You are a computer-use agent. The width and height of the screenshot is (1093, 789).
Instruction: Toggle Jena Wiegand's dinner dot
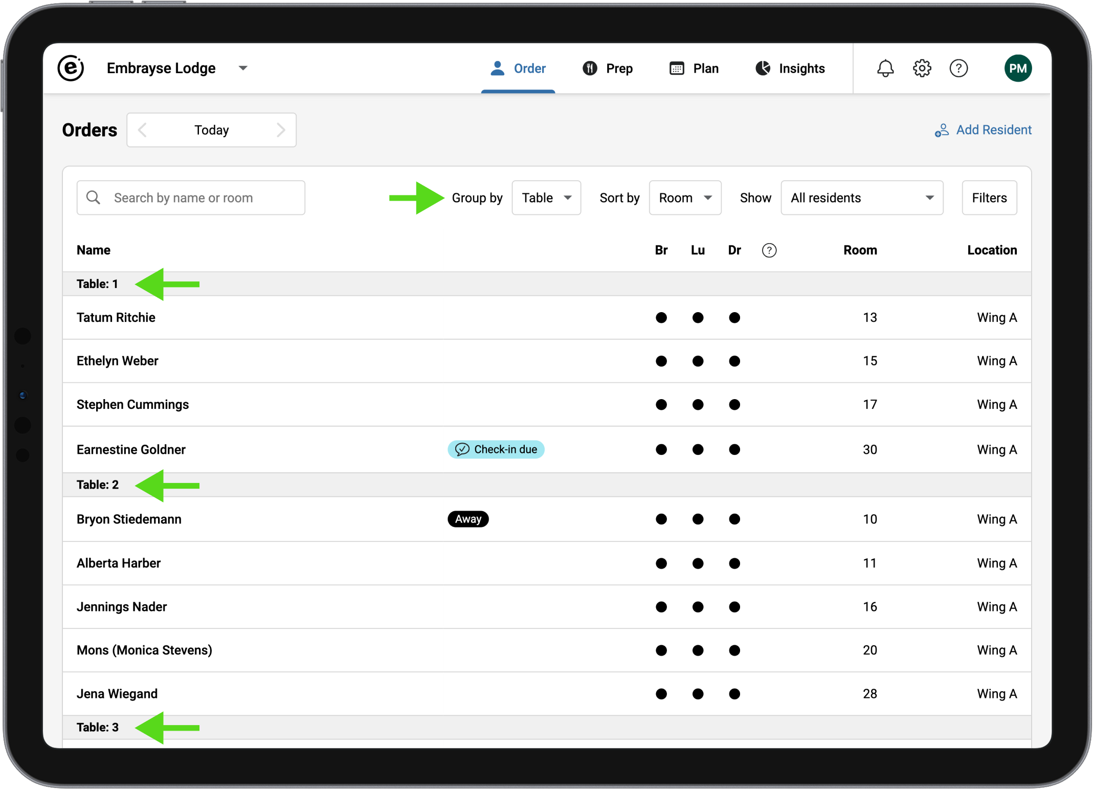734,694
